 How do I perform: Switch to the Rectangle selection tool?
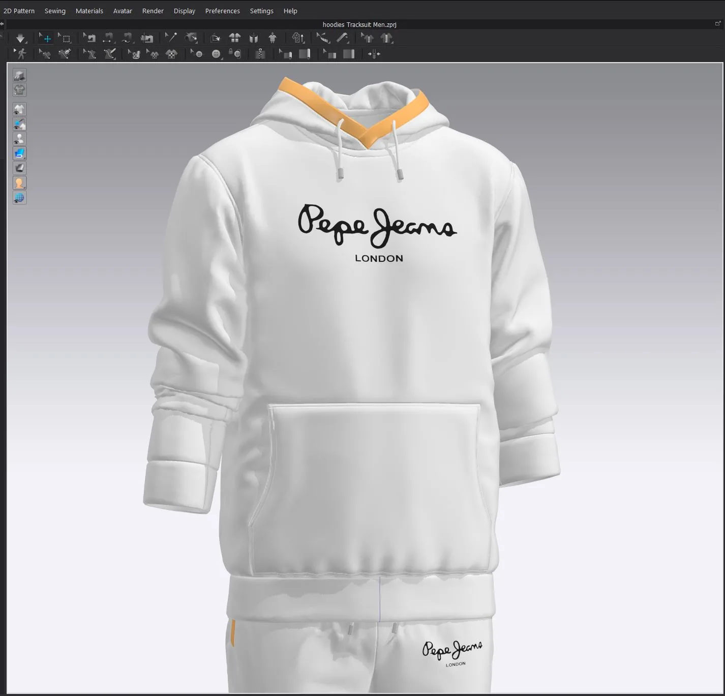pos(65,38)
